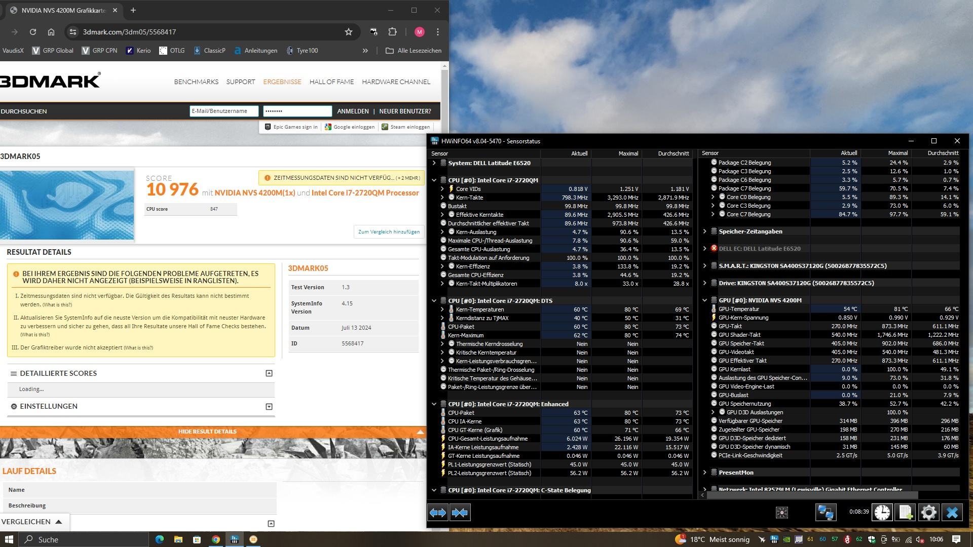The width and height of the screenshot is (973, 547).
Task: Reset HWiNFO clock timer icon
Action: [x=882, y=513]
